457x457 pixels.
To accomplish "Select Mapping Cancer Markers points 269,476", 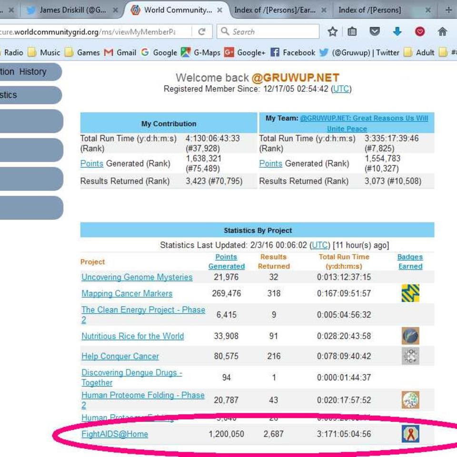I will coord(227,293).
